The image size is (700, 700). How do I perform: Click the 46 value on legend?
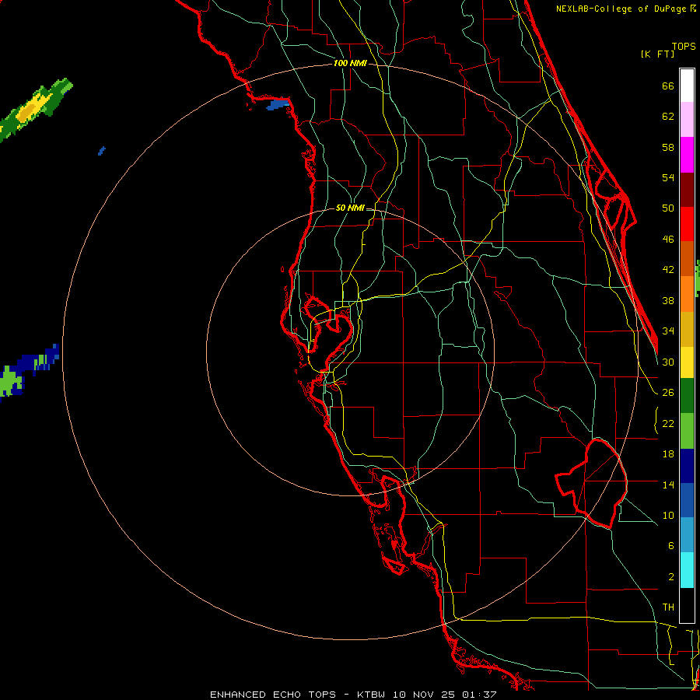point(668,240)
